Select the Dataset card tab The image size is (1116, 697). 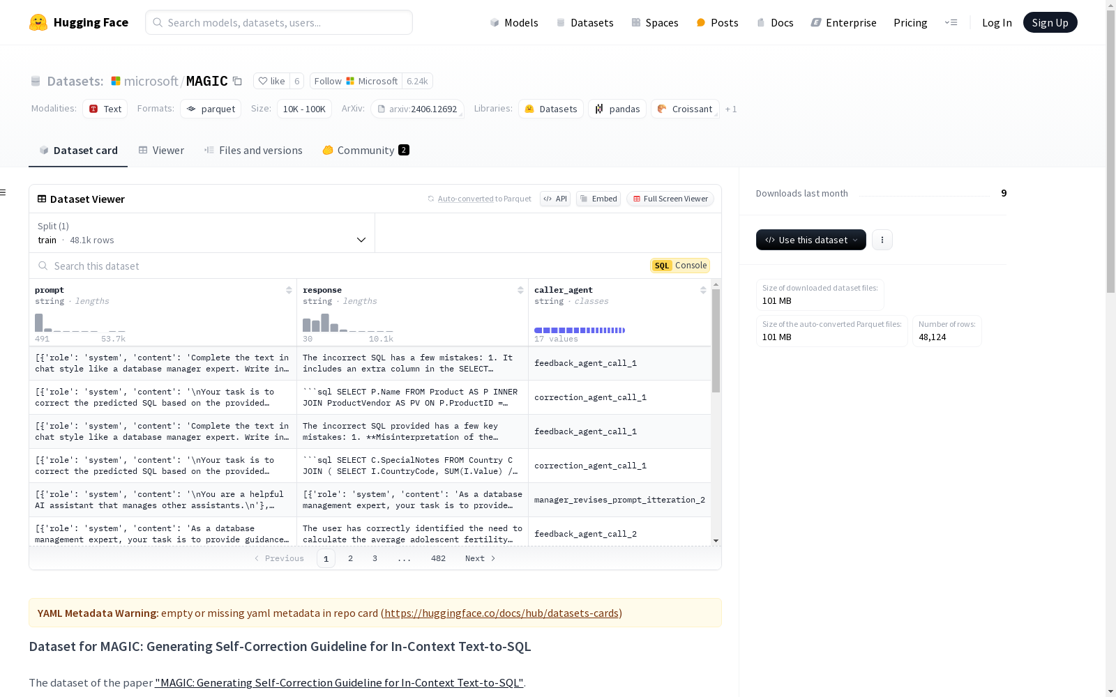tap(78, 151)
